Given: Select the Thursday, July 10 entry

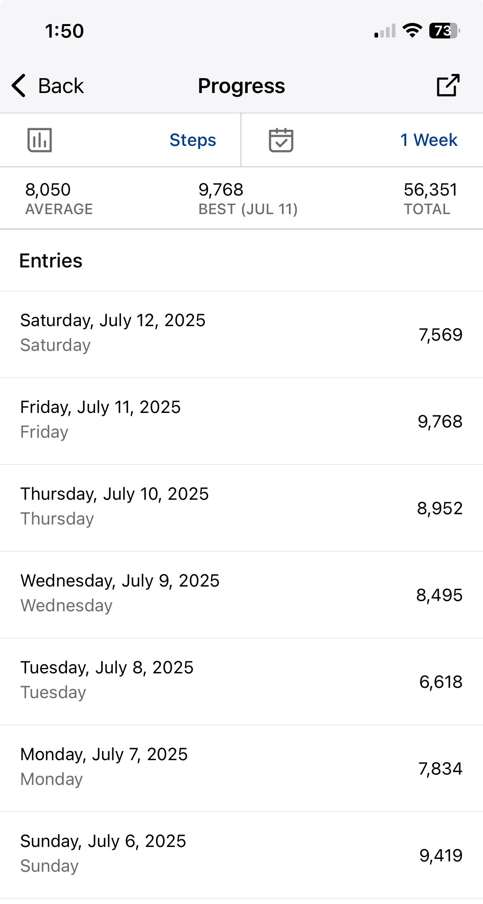Looking at the screenshot, I should 241,508.
